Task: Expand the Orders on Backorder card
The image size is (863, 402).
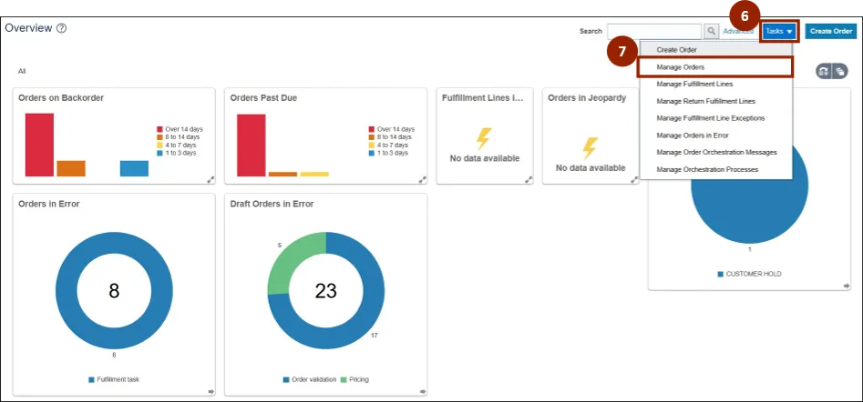Action: [x=211, y=179]
